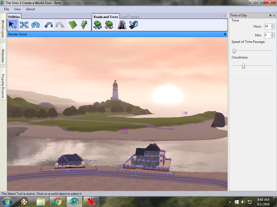Open the File menu

(6, 9)
